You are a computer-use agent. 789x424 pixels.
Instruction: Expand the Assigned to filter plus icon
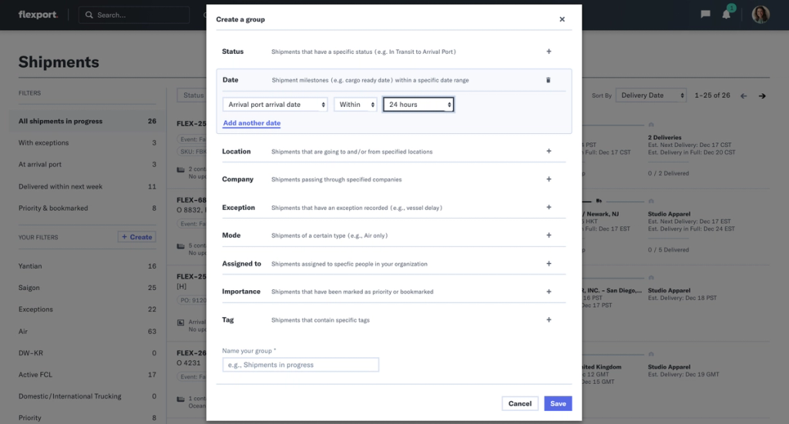(x=549, y=264)
